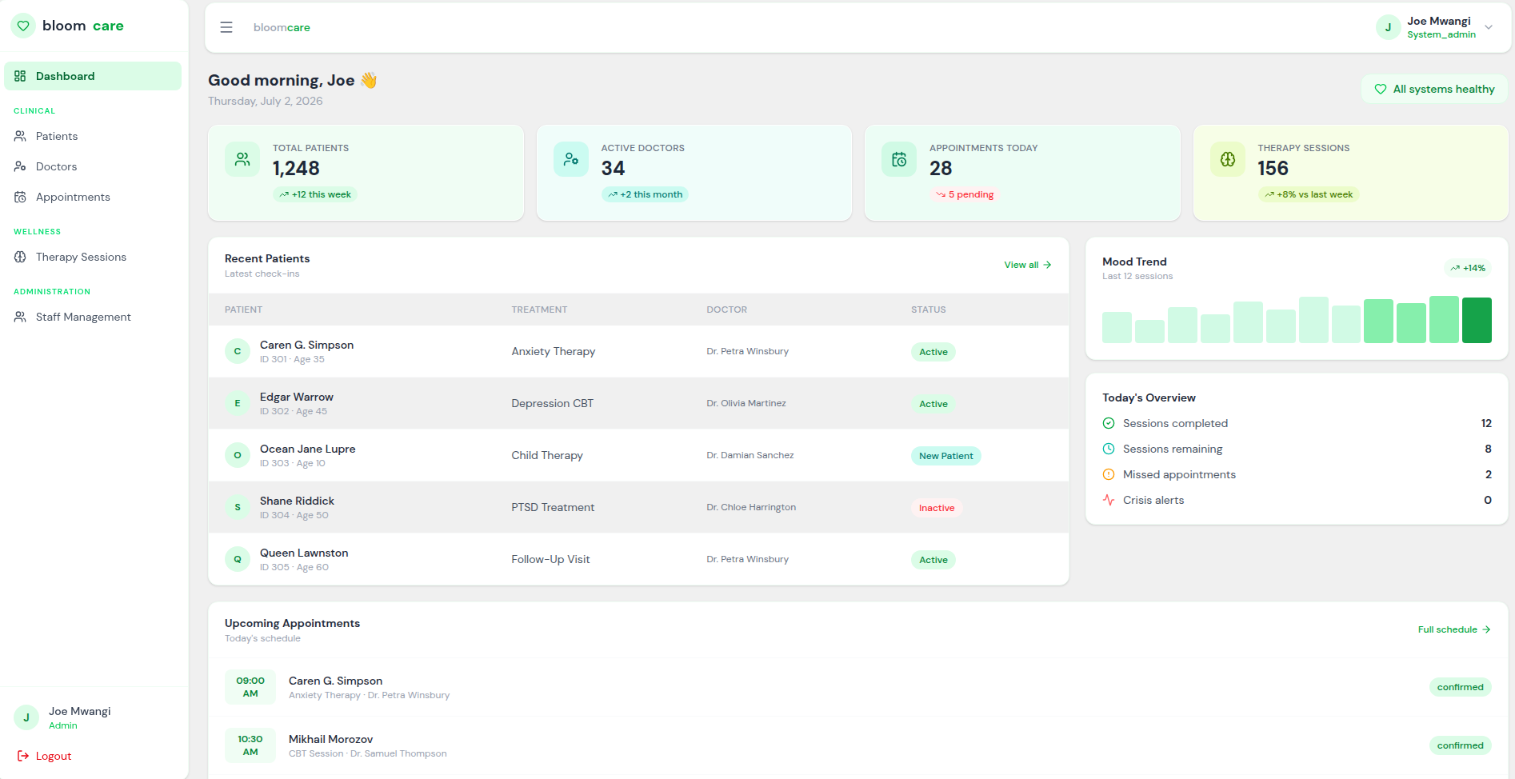Click the 5 pending badge

(965, 194)
